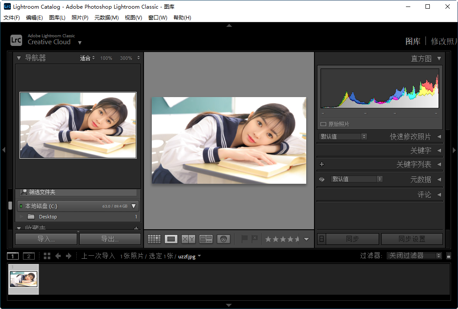The image size is (458, 309).
Task: Toggle metadata eye visibility icon
Action: click(321, 179)
